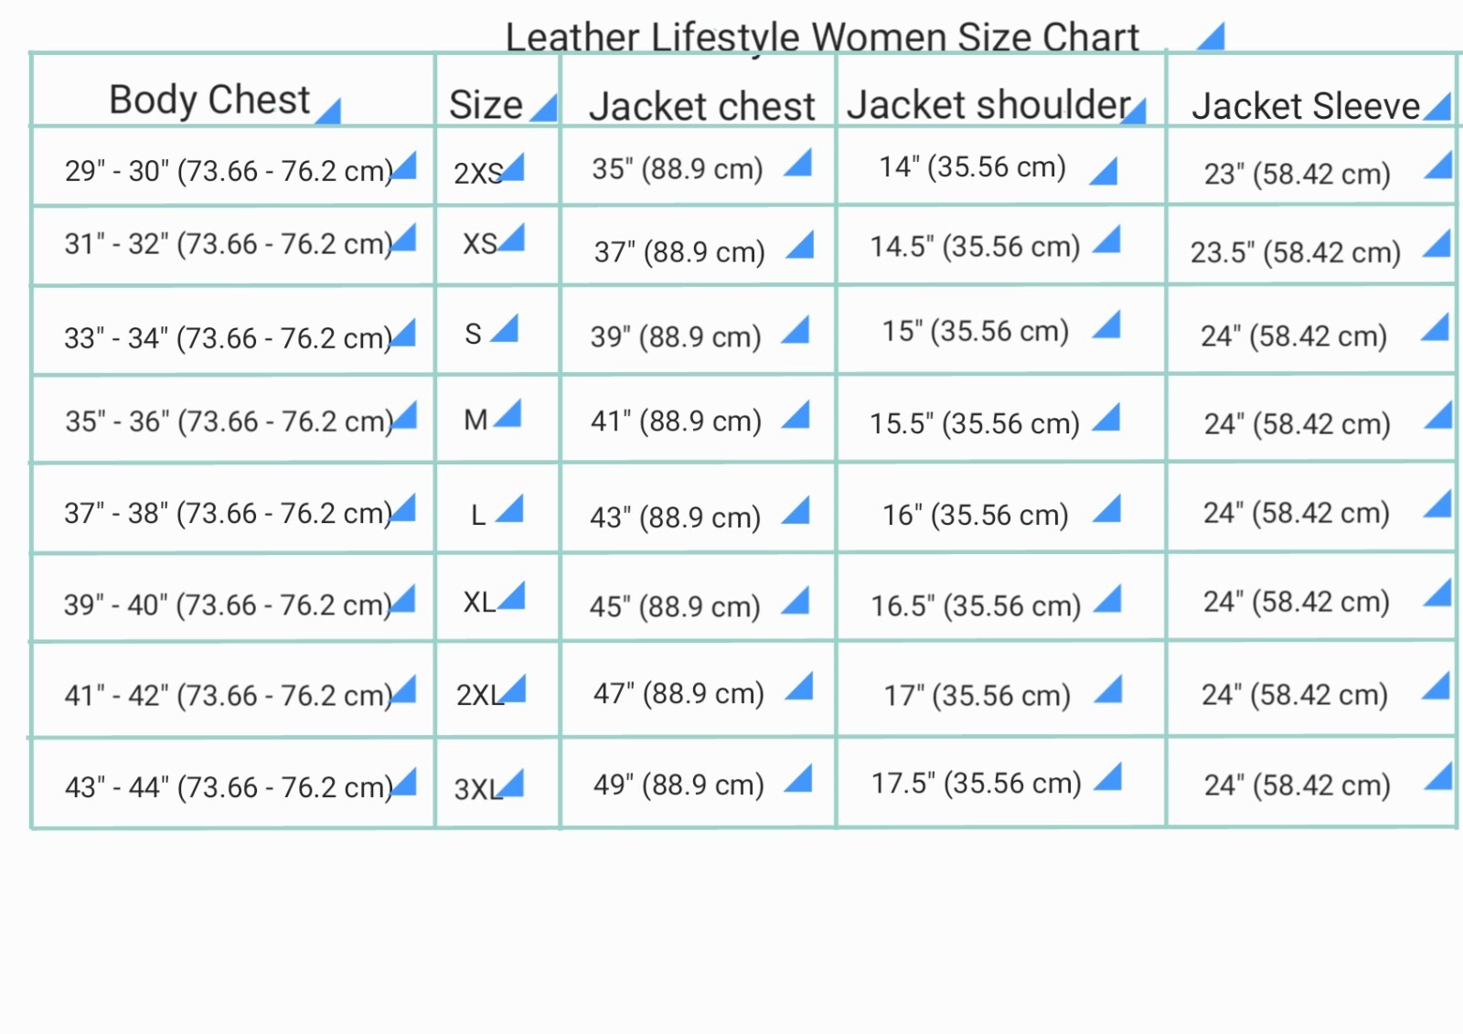Select the 23" jacket sleeve cell
Image resolution: width=1463 pixels, height=1034 pixels.
1297,173
